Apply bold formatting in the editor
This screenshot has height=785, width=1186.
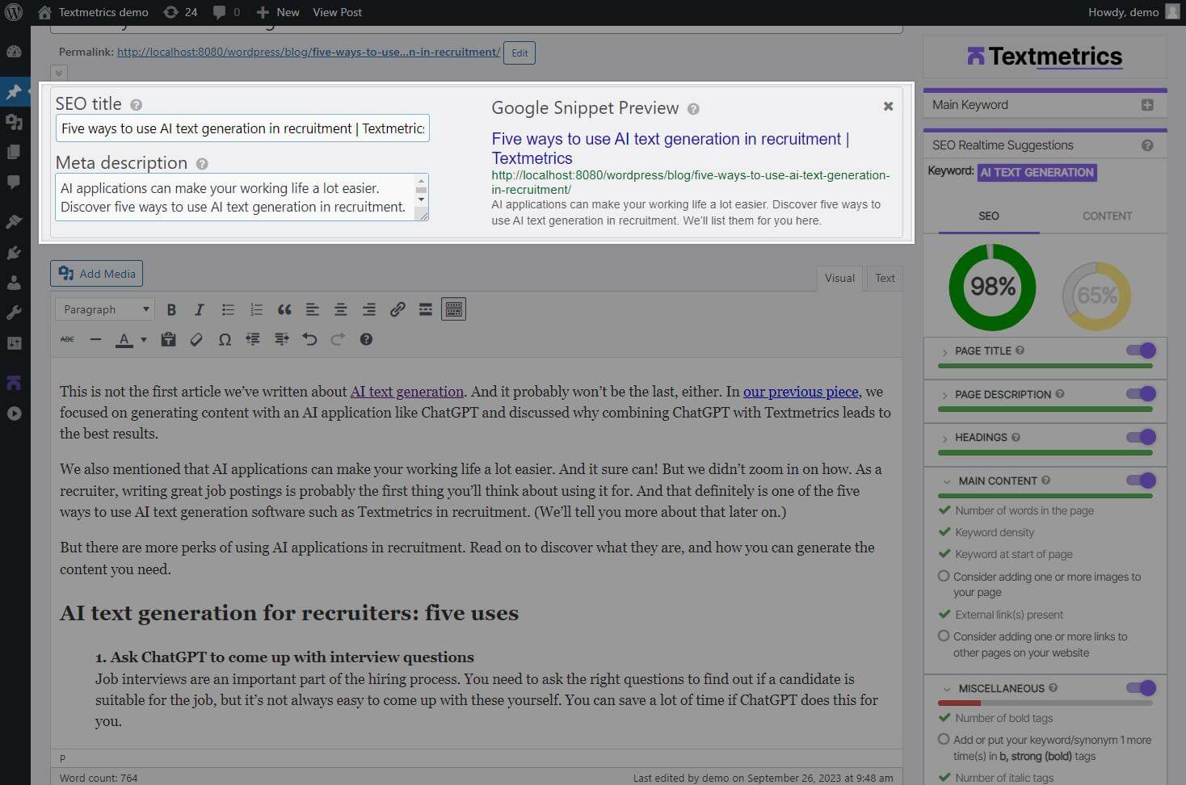coord(171,309)
